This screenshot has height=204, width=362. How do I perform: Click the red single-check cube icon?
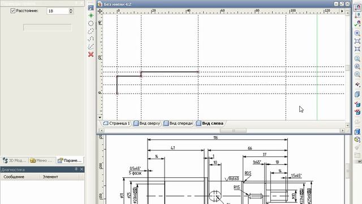pyautogui.click(x=357, y=104)
